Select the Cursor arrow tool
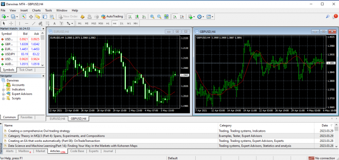The width and height of the screenshot is (339, 160). point(4,23)
